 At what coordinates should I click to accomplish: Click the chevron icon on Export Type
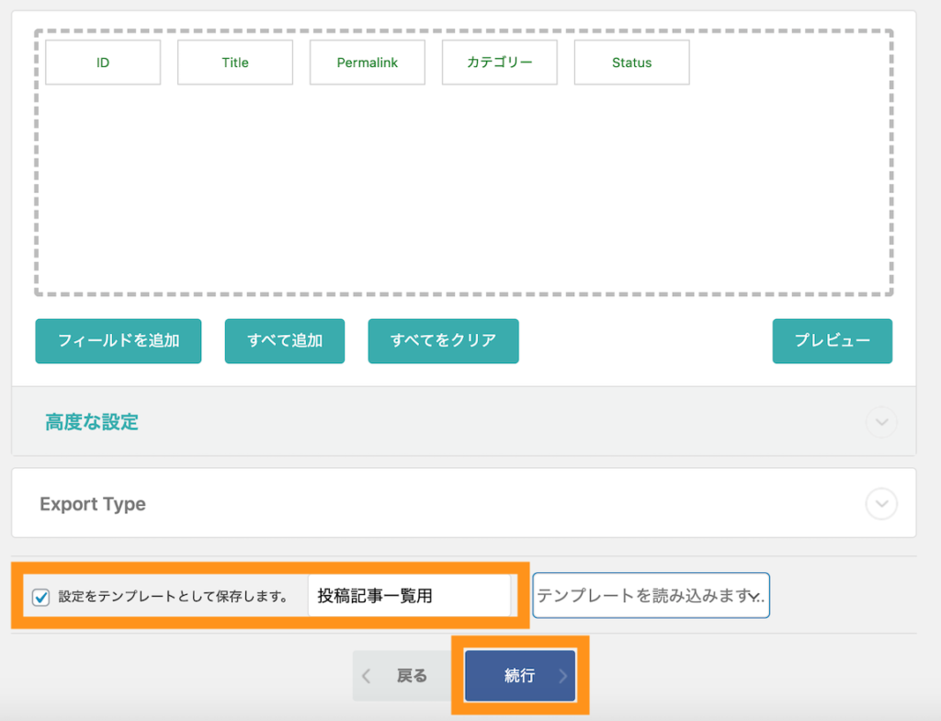click(x=880, y=504)
